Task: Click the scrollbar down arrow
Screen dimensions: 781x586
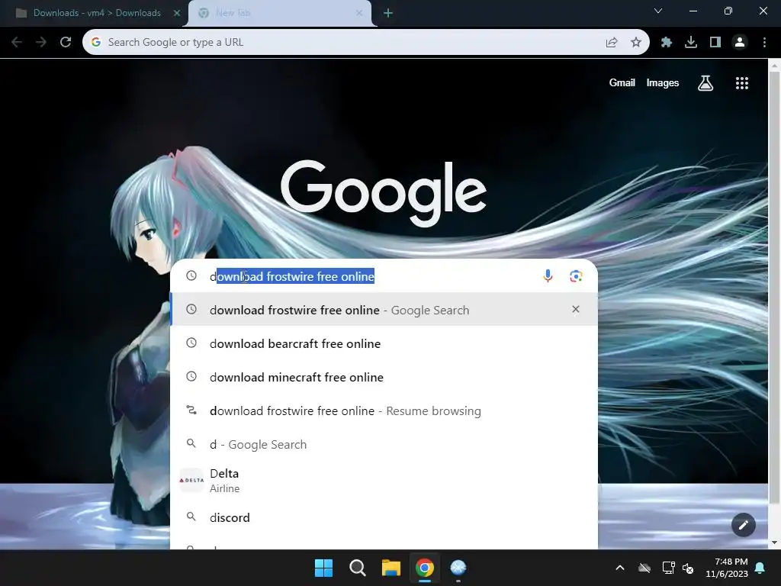Action: [774, 543]
